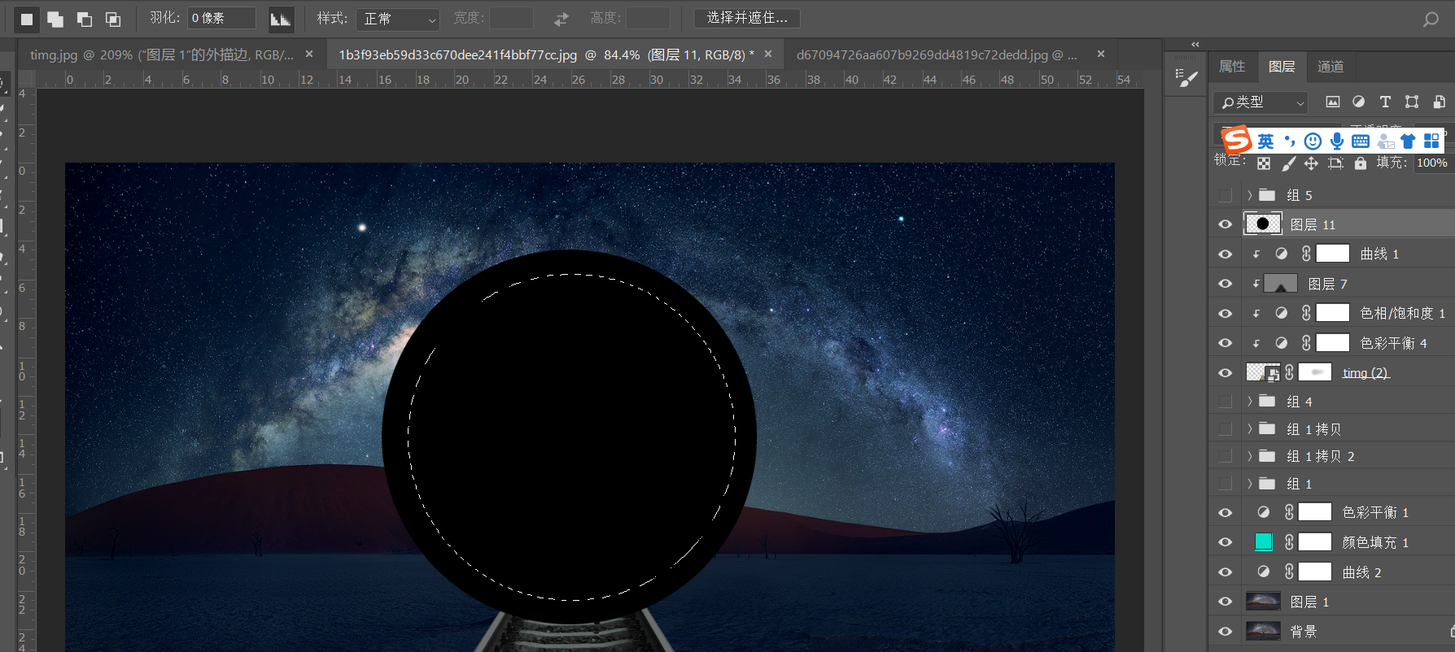
Task: Show the 组 5 group
Action: coord(1226,195)
